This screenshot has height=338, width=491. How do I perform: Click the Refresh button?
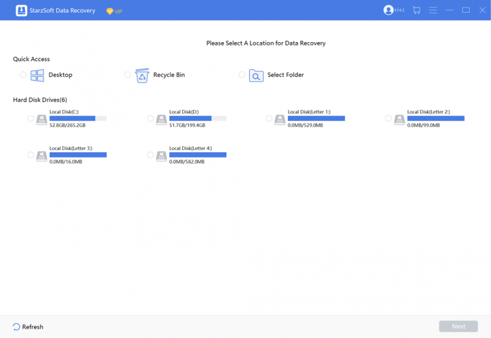[x=28, y=326]
